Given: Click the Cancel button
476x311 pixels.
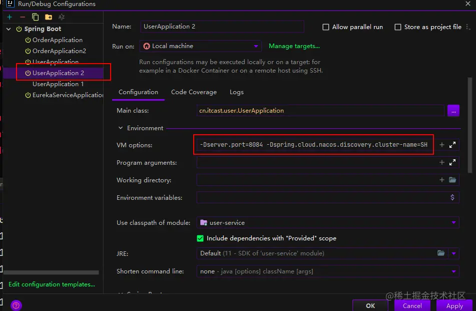Looking at the screenshot, I should tap(412, 305).
